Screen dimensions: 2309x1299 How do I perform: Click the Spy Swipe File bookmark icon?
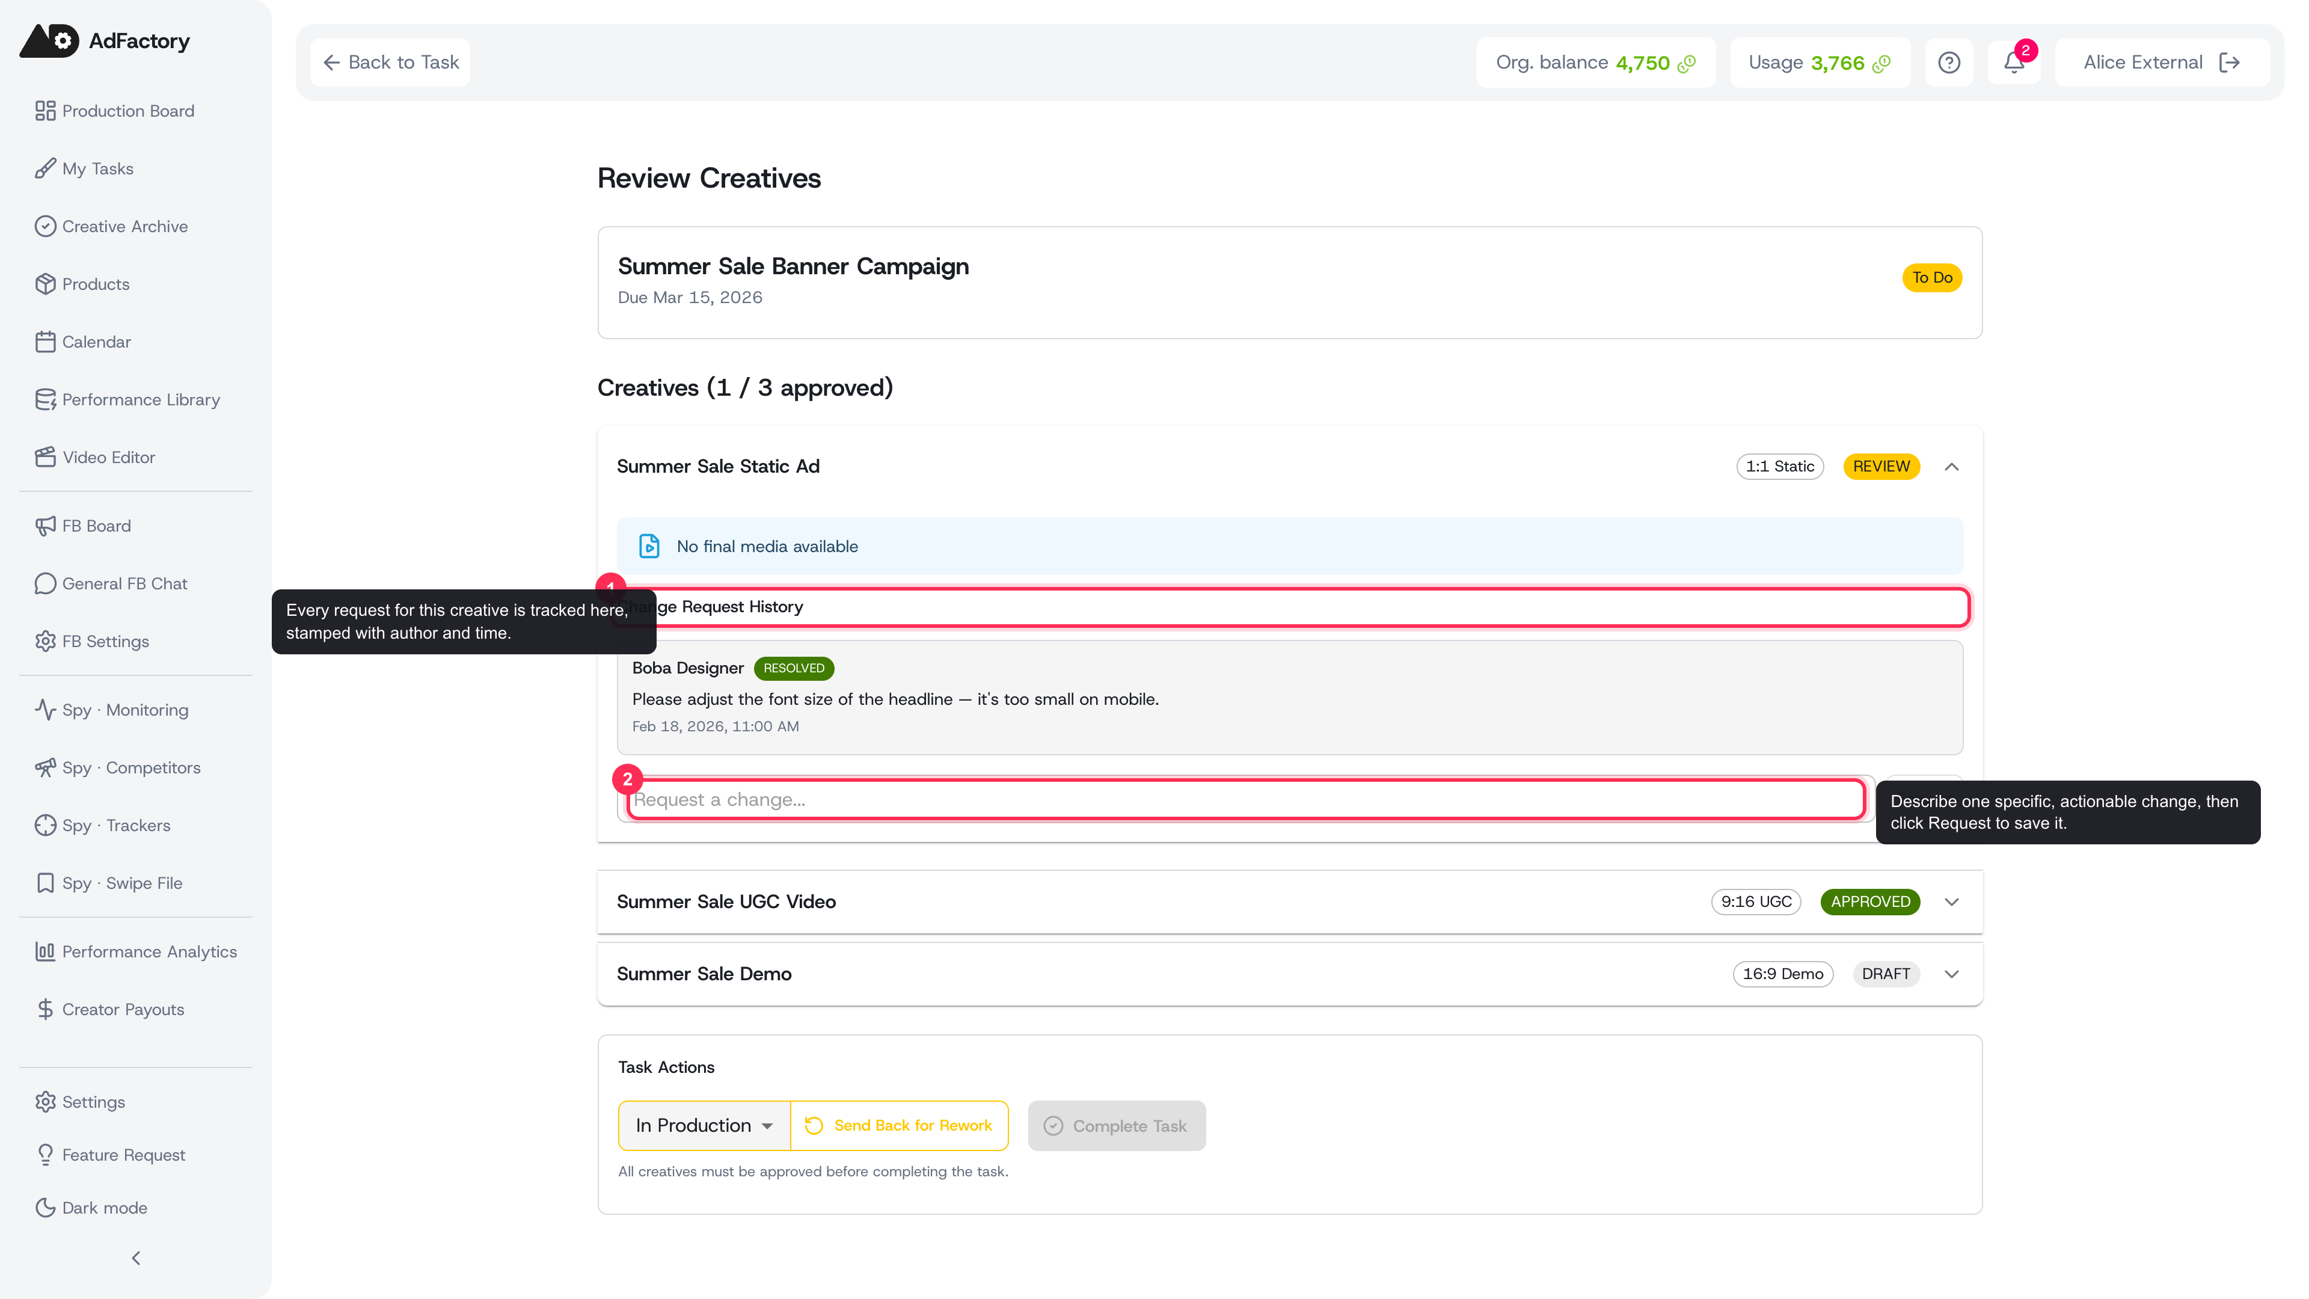(x=45, y=883)
